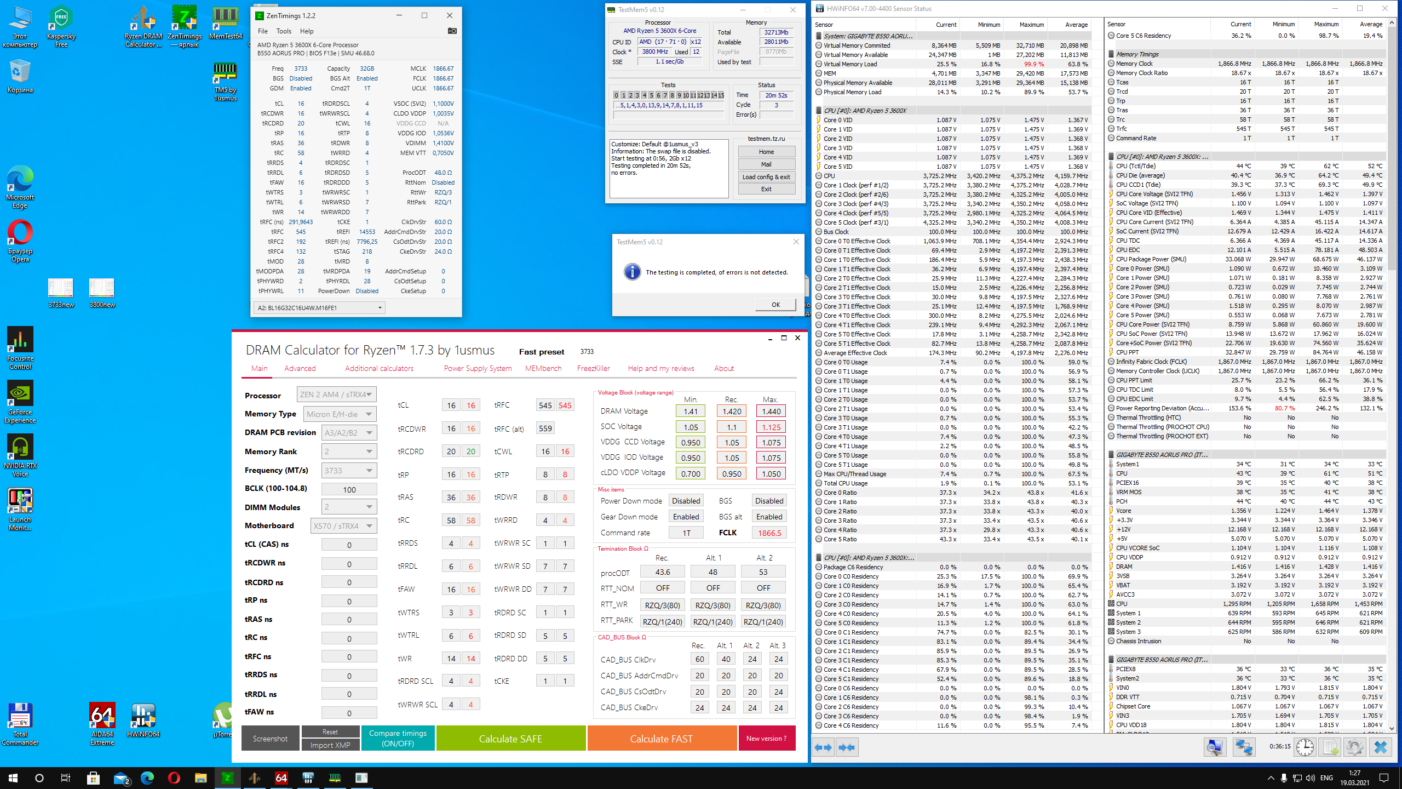Click HWiNFO log file with plus icon
Screen dimensions: 1402x789
click(1330, 747)
